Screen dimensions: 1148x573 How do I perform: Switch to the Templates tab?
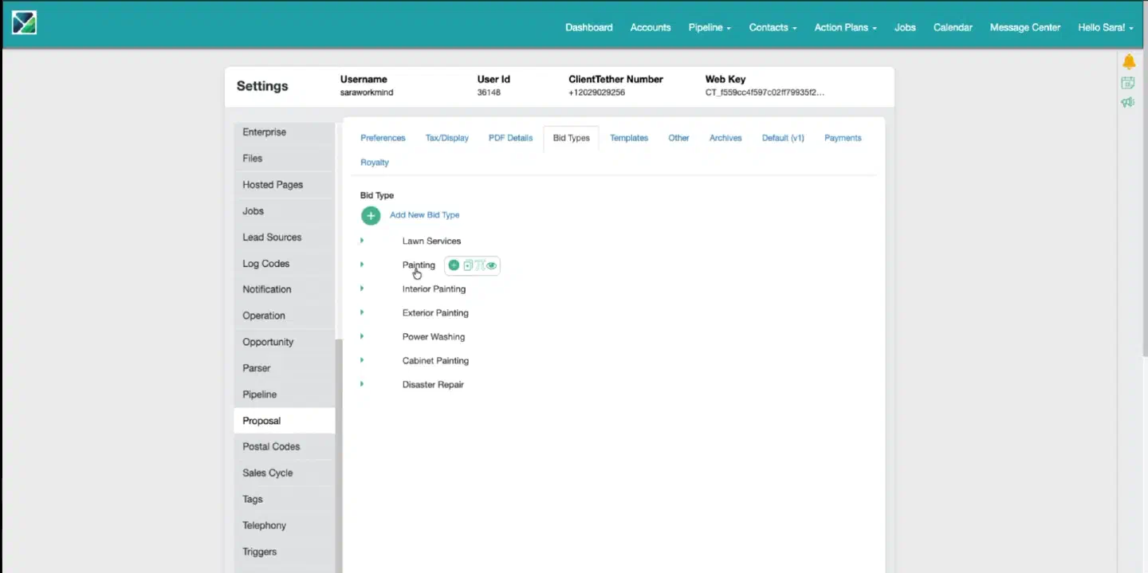click(629, 138)
